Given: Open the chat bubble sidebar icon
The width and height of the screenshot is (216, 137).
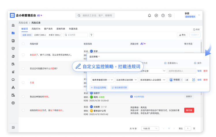Looking at the screenshot, I should point(13,80).
